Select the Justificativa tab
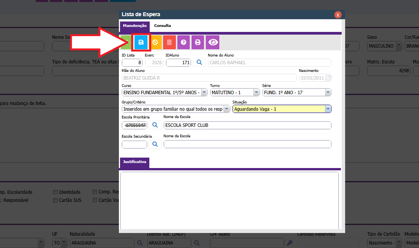The image size is (419, 248). (134, 162)
